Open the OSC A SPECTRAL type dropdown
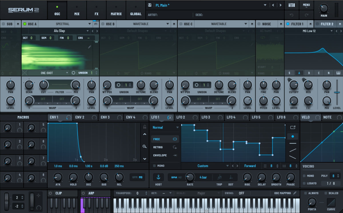This screenshot has width=343, height=213. click(x=65, y=24)
